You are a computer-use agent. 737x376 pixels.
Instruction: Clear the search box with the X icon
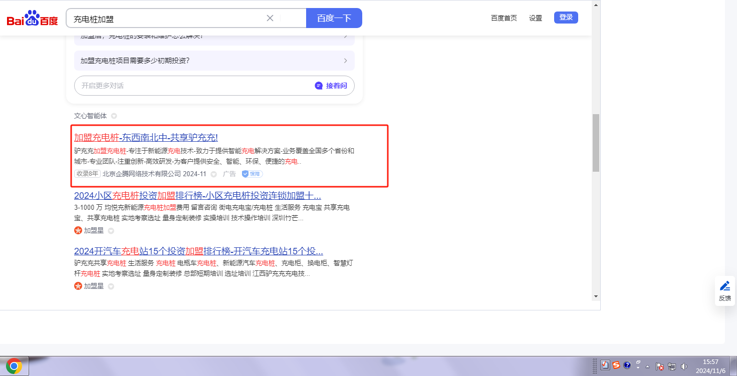[x=270, y=18]
